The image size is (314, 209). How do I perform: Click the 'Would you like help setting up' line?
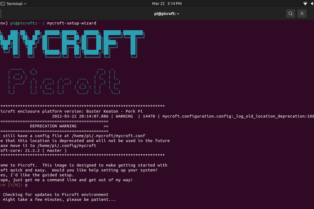click(79, 170)
